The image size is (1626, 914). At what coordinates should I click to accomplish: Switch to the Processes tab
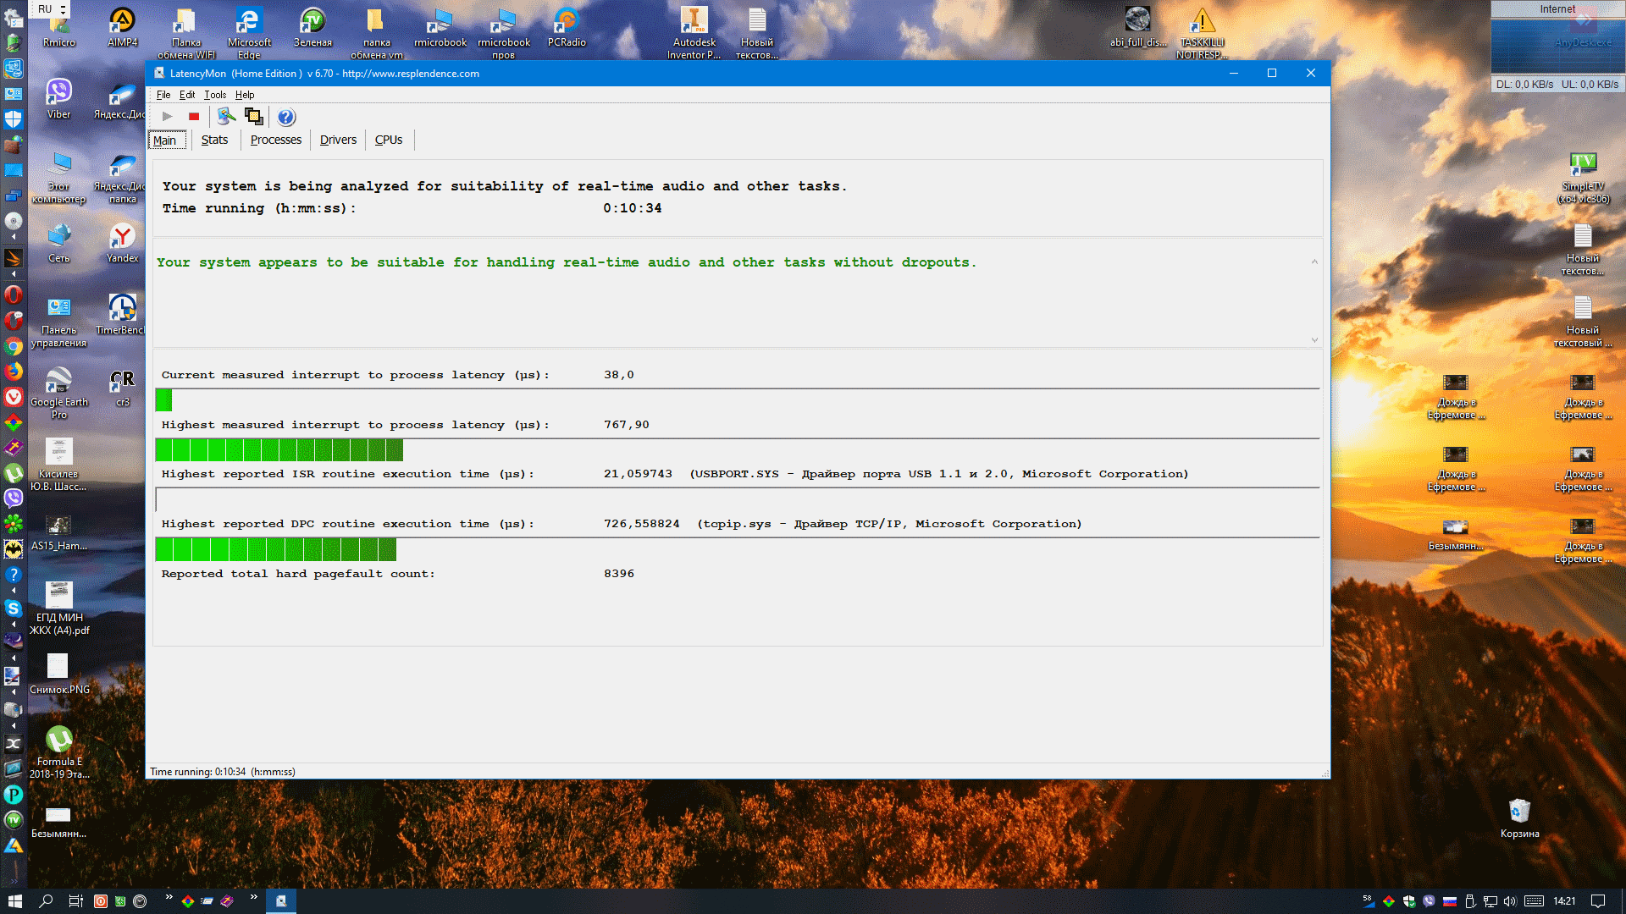275,140
